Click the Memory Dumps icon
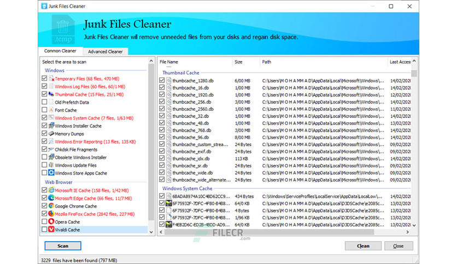Image resolution: width=457 pixels, height=264 pixels. click(51, 134)
